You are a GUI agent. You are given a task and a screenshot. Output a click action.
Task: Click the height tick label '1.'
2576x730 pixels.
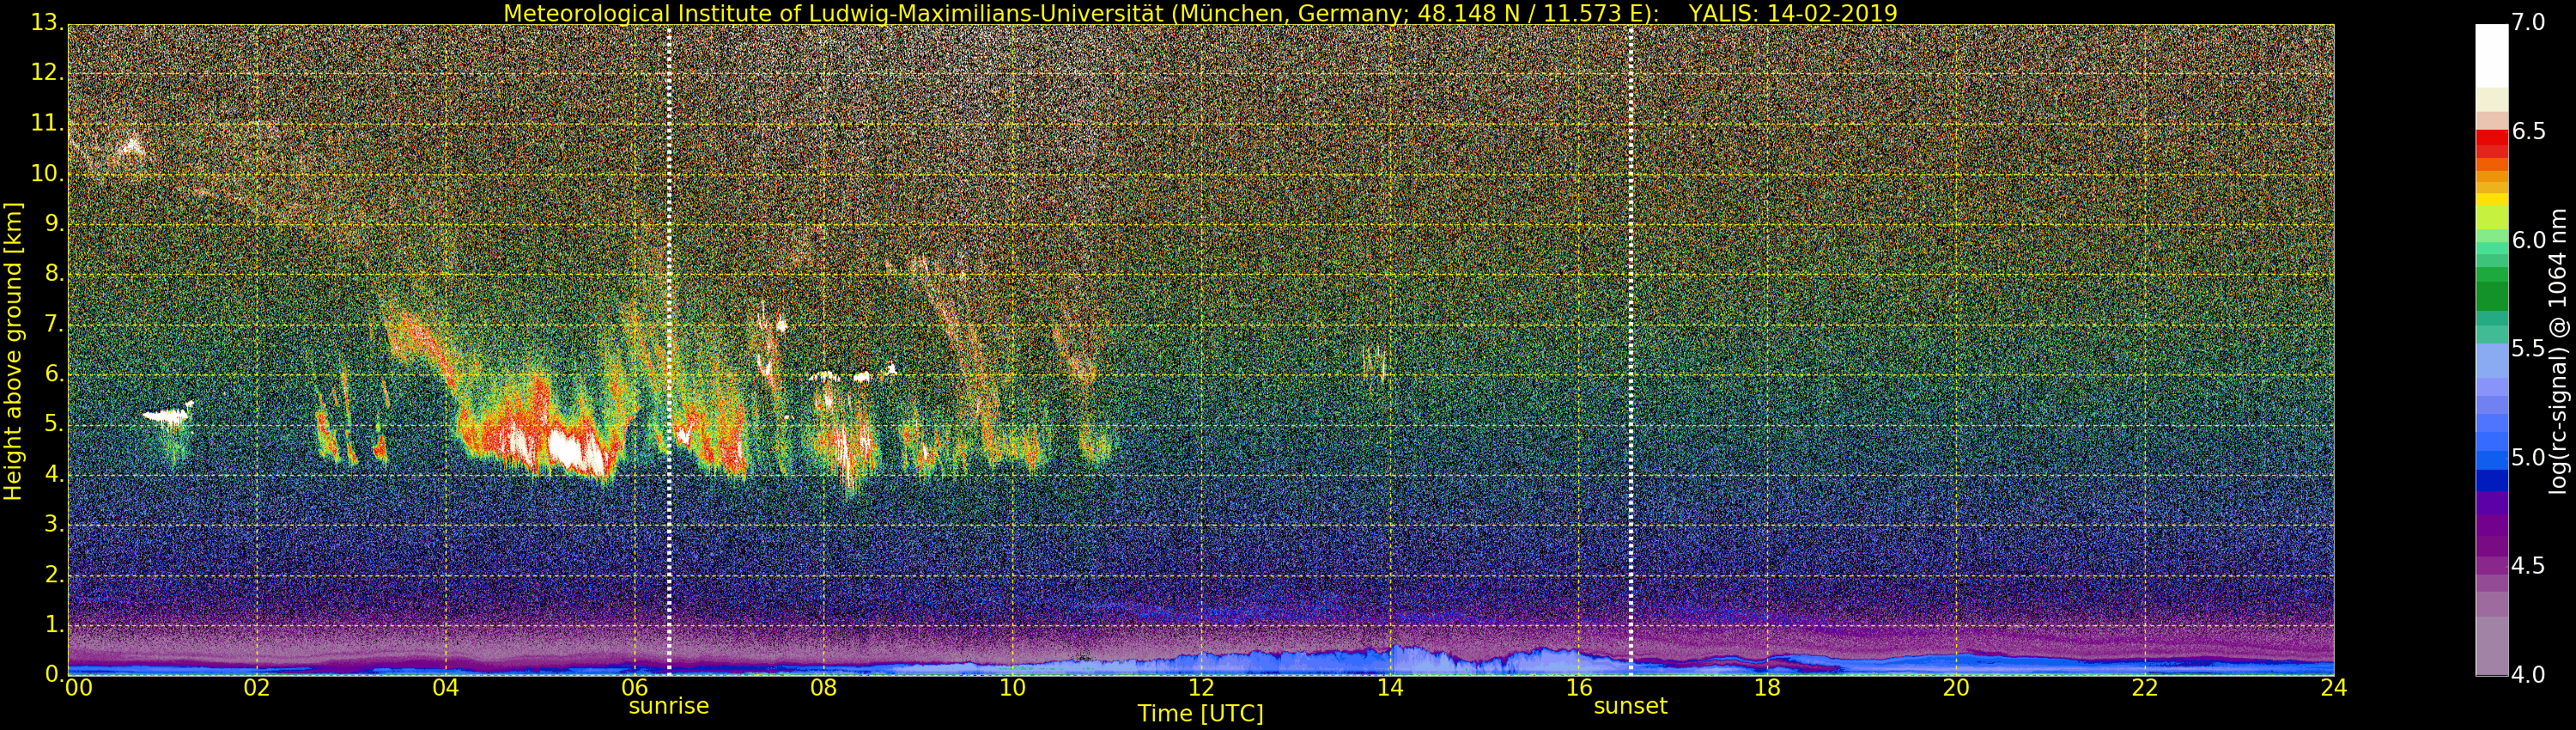54,625
